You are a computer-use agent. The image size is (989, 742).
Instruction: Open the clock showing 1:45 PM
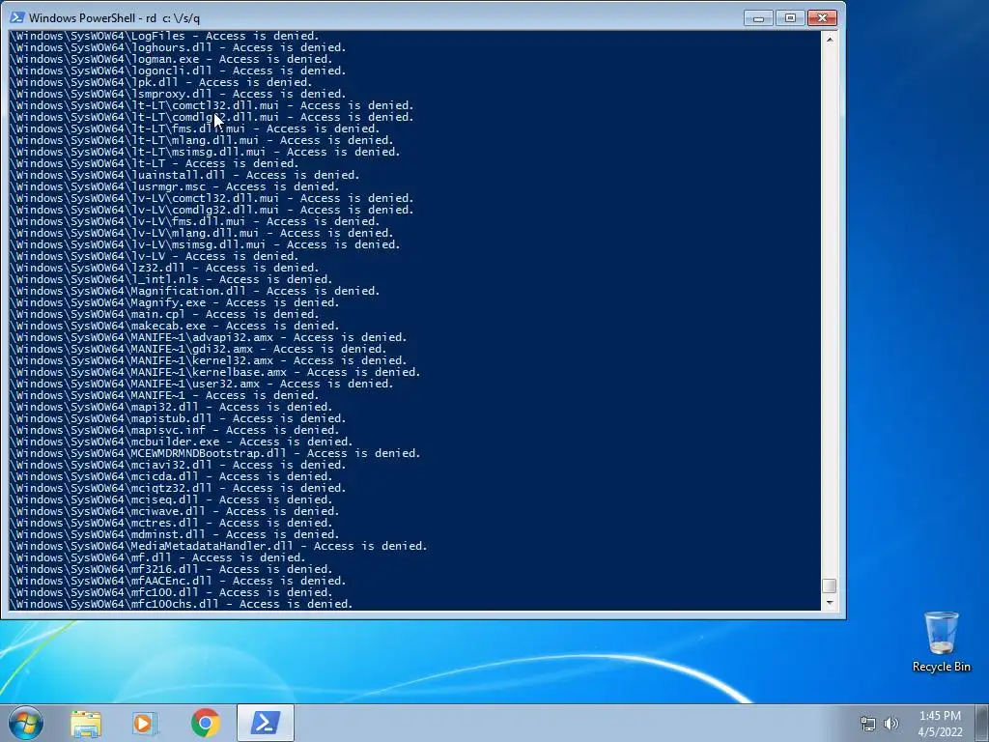tap(940, 724)
